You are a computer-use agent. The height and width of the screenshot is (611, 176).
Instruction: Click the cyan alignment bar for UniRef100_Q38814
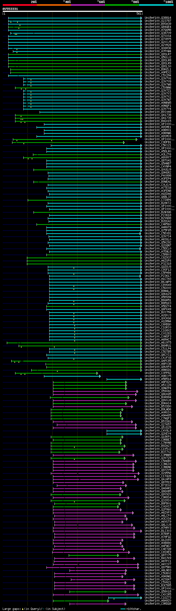(x=75, y=18)
